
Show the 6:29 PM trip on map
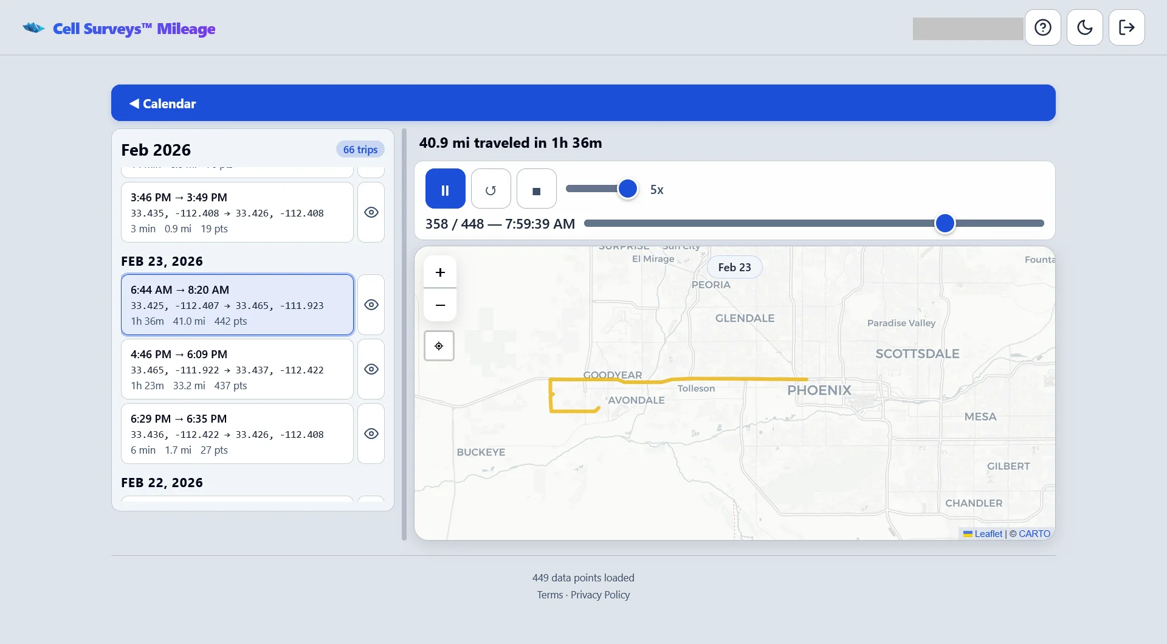tap(371, 434)
